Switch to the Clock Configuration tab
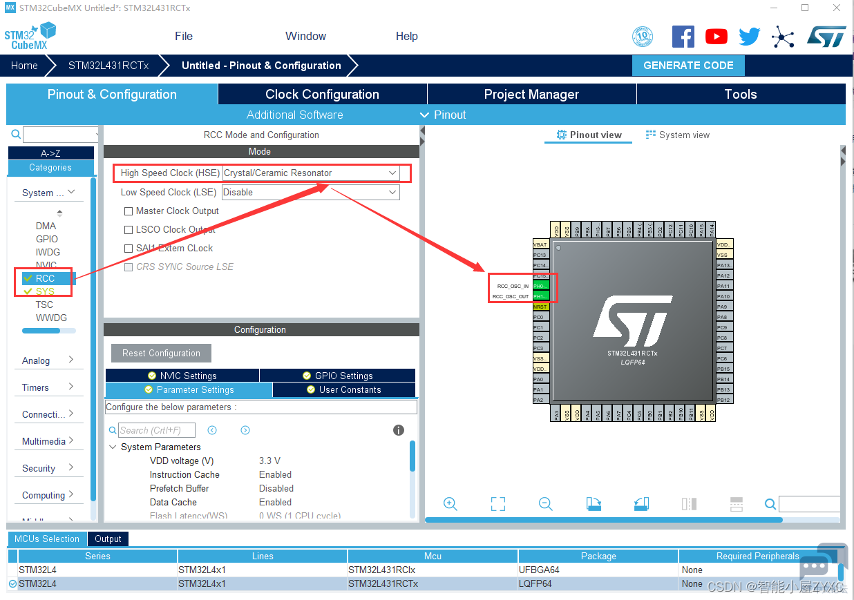This screenshot has width=854, height=600. 322,95
